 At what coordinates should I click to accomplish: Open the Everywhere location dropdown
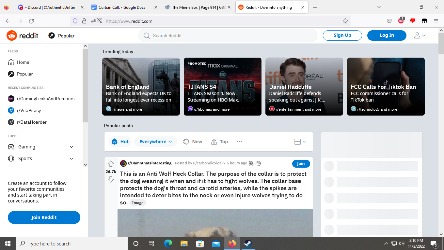click(x=156, y=142)
